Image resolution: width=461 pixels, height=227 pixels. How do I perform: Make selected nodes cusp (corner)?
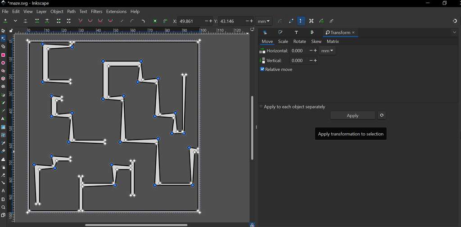(x=80, y=21)
